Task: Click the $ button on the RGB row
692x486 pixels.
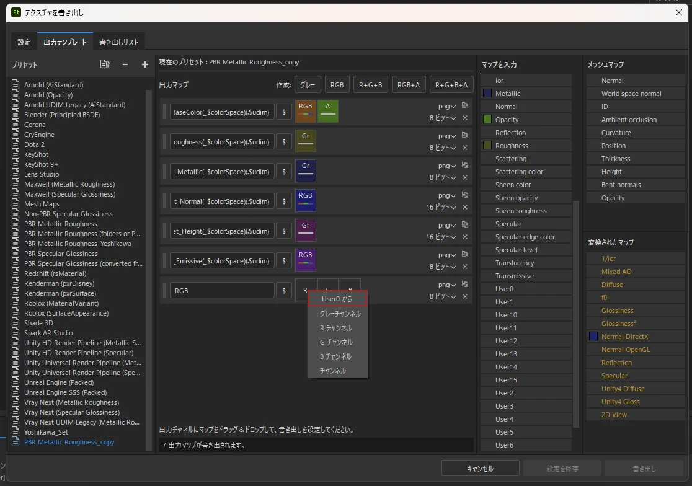Action: pyautogui.click(x=284, y=291)
